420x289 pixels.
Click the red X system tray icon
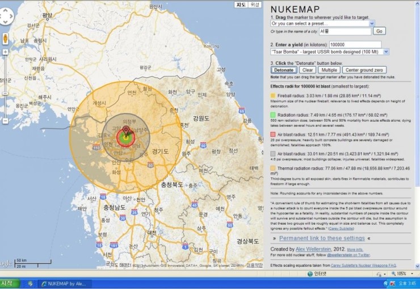coord(392,284)
